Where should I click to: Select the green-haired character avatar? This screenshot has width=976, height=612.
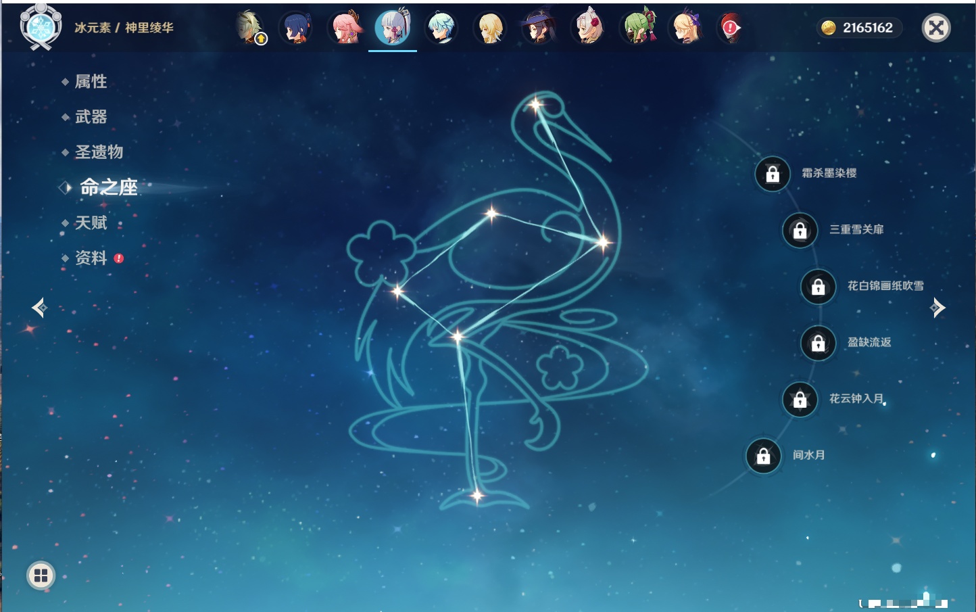(637, 28)
